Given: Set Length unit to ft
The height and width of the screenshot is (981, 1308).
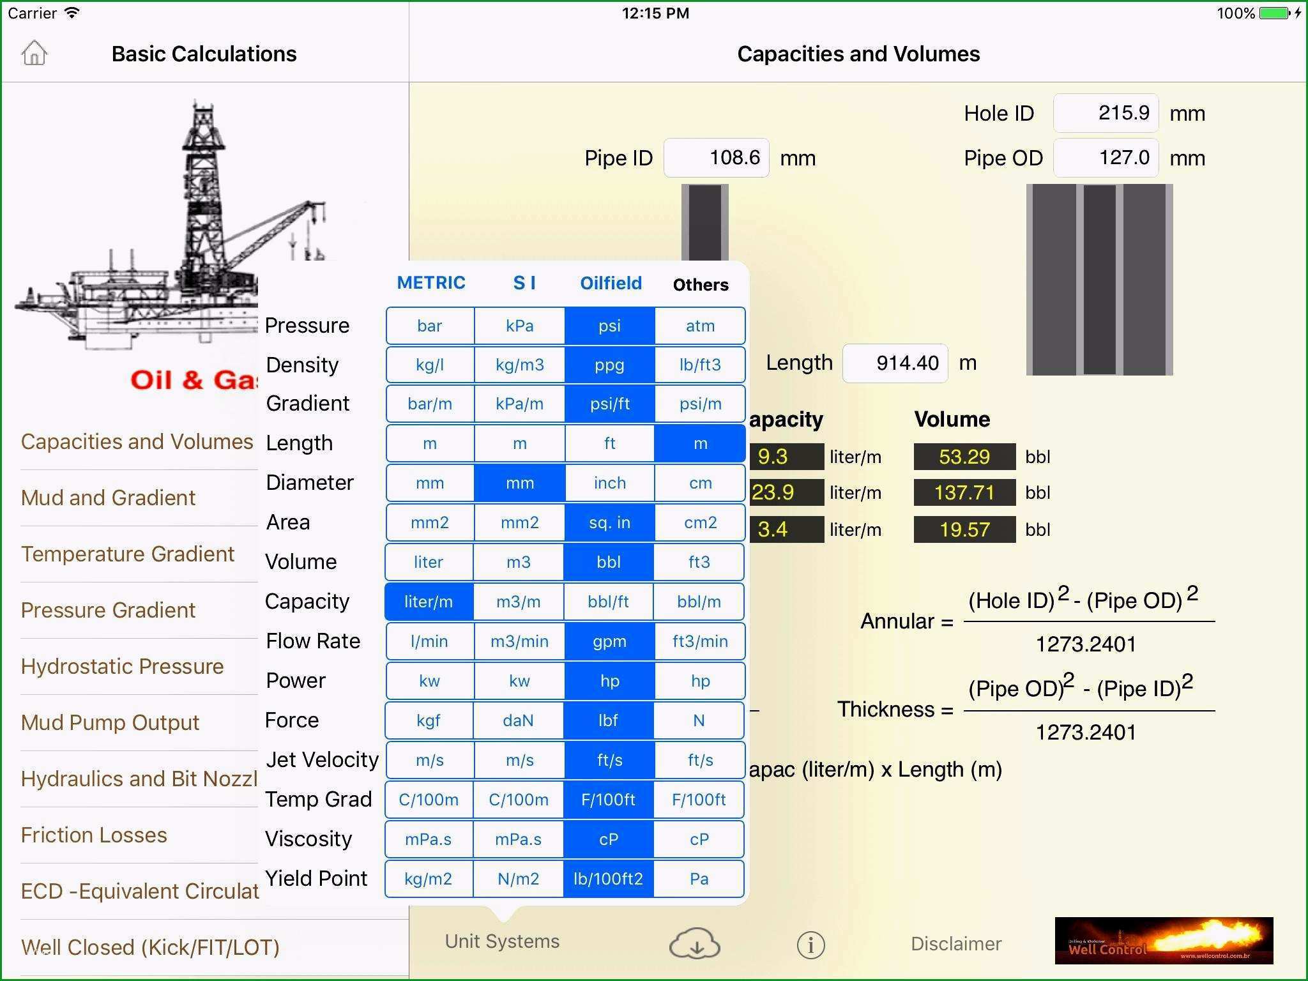Looking at the screenshot, I should click(610, 444).
